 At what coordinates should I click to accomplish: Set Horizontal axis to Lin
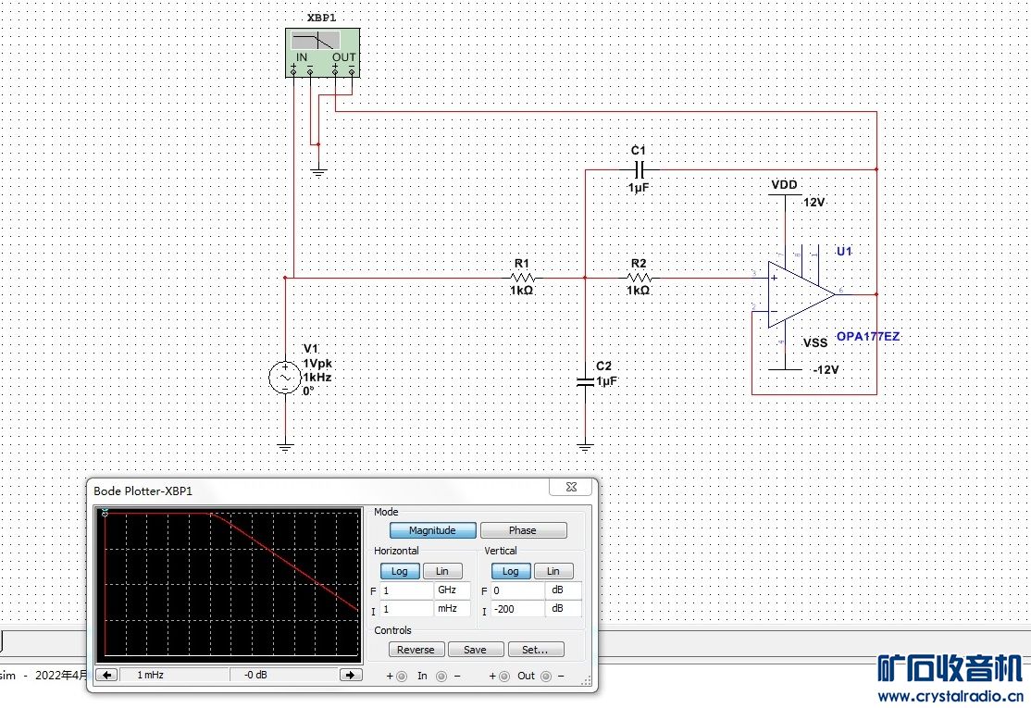coord(442,571)
